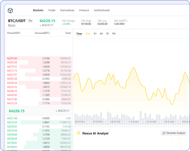Select ask price 64237.80
This screenshot has height=151, width=190.
click(12, 99)
